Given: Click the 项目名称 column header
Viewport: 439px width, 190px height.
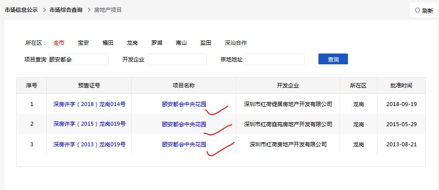Looking at the screenshot, I should pyautogui.click(x=184, y=85).
